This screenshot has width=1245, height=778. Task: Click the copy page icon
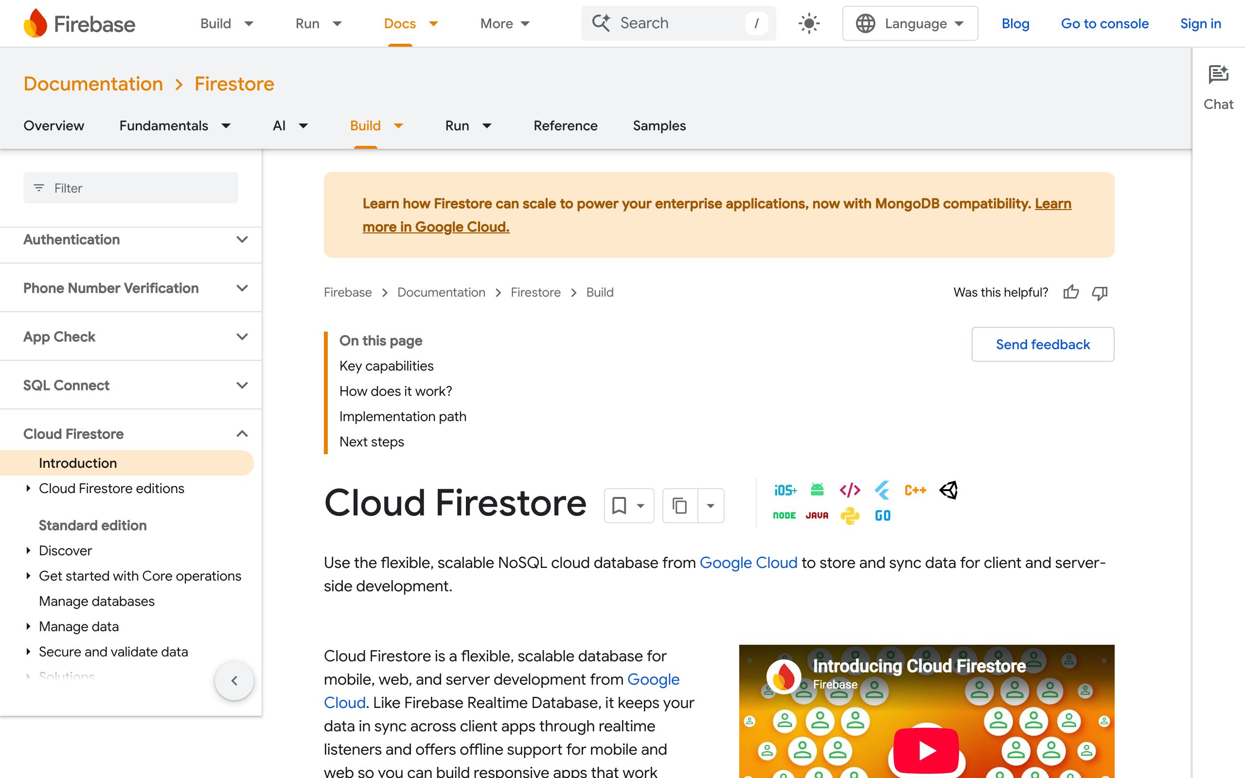[x=679, y=505]
